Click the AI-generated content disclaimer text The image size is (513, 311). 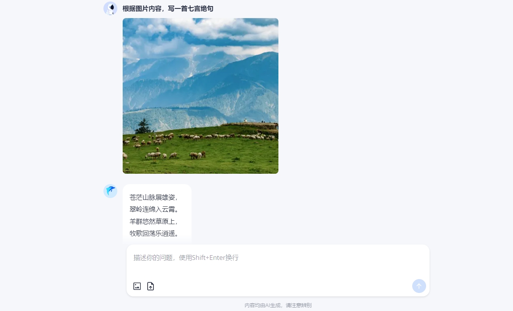click(278, 305)
